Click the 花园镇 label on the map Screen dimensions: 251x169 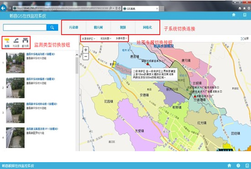[x=109, y=101]
